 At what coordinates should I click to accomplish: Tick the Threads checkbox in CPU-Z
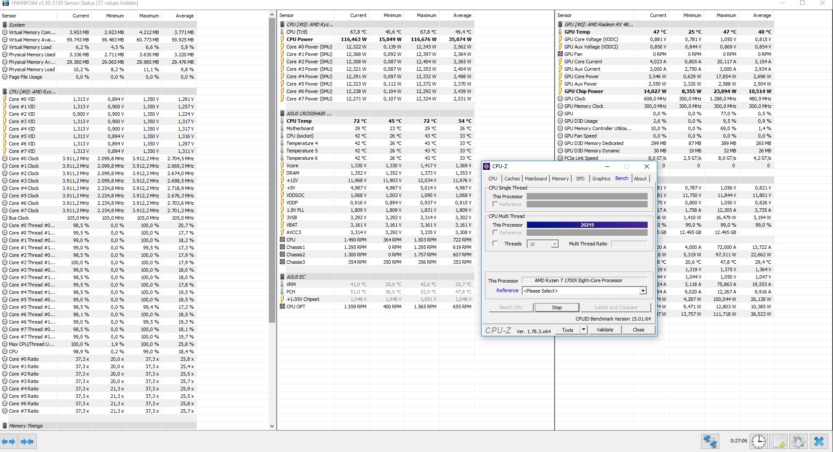(495, 244)
